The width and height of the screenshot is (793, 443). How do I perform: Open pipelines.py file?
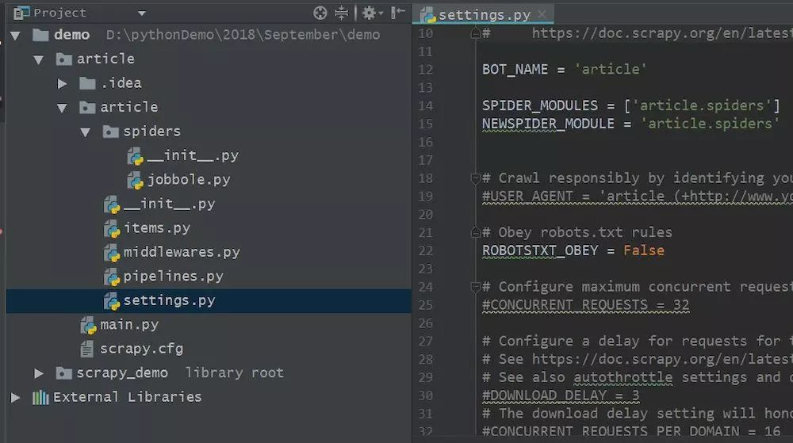(173, 277)
